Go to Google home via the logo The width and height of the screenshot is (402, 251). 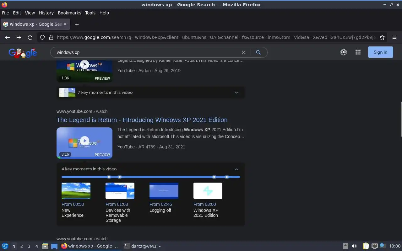click(x=23, y=53)
